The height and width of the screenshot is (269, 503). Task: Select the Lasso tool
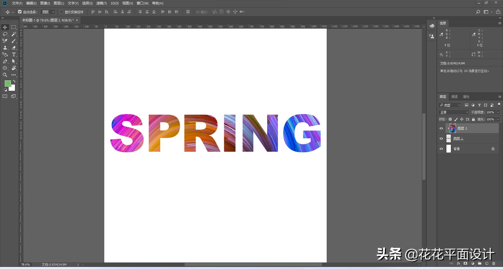(5, 34)
